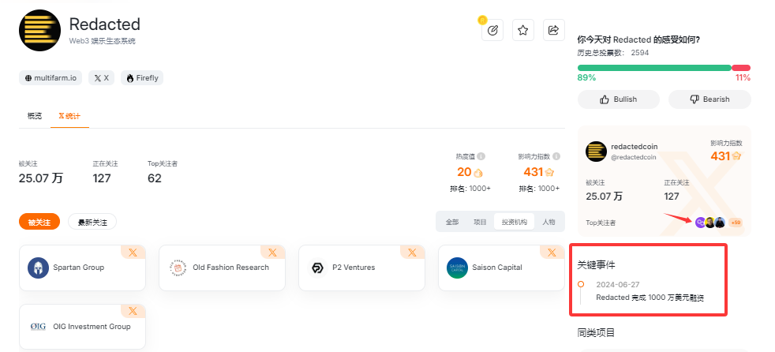775x352 pixels.
Task: Click the Old Fashion Research logo
Action: [x=178, y=268]
